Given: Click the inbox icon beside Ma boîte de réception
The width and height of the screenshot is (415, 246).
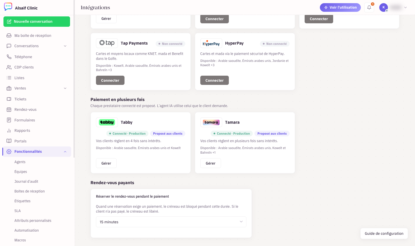Looking at the screenshot, I should (9, 35).
